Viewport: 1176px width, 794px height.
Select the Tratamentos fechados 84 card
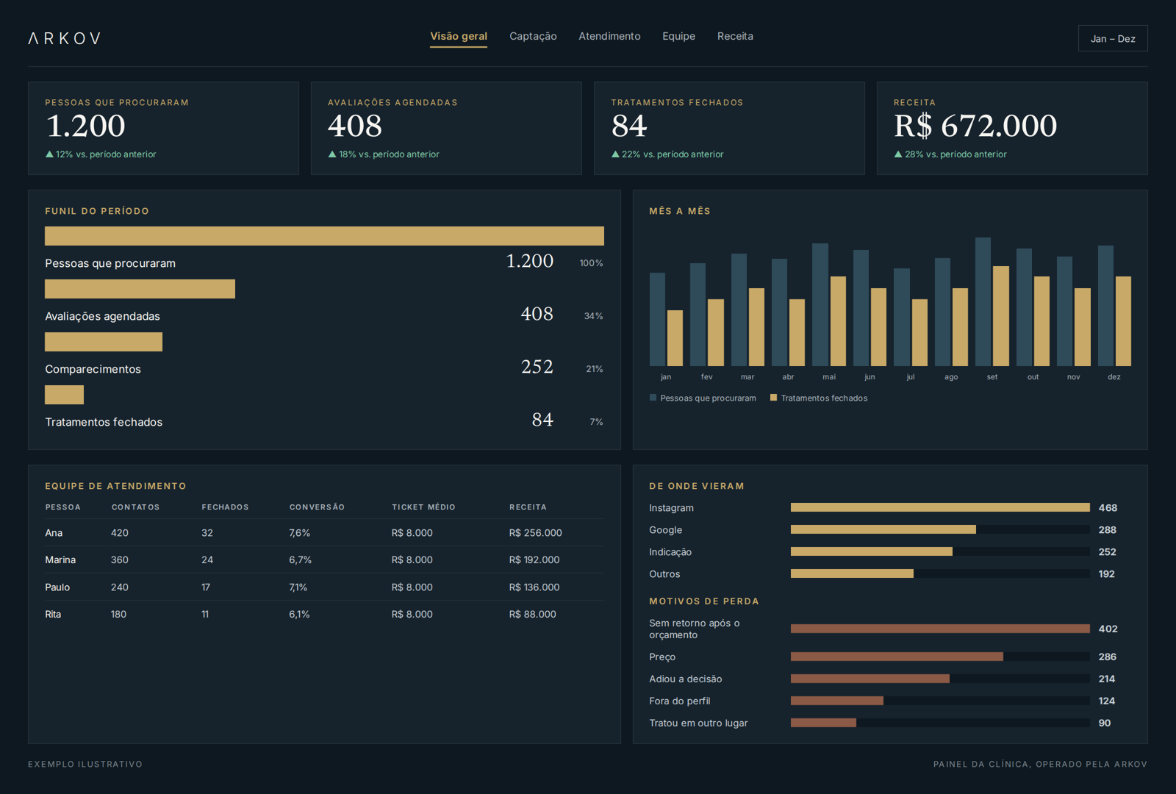[729, 128]
